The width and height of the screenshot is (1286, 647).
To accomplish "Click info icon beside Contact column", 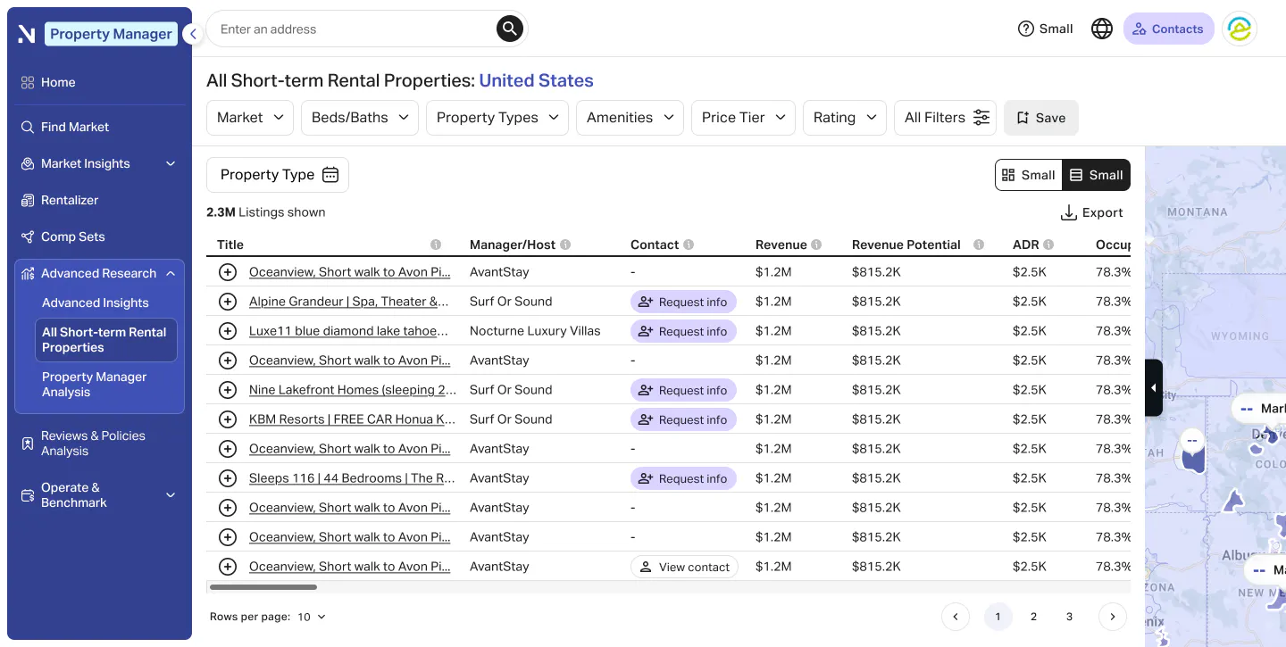I will coord(689,245).
